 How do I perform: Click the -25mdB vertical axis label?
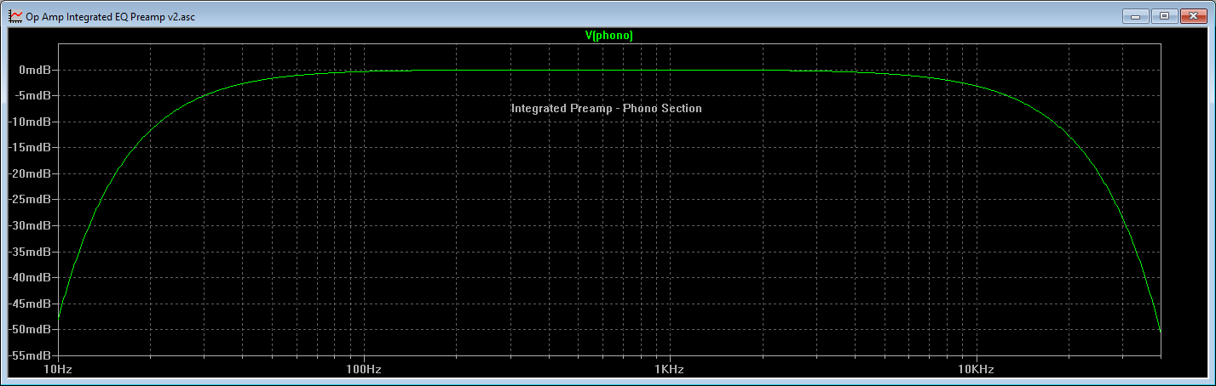coord(32,199)
